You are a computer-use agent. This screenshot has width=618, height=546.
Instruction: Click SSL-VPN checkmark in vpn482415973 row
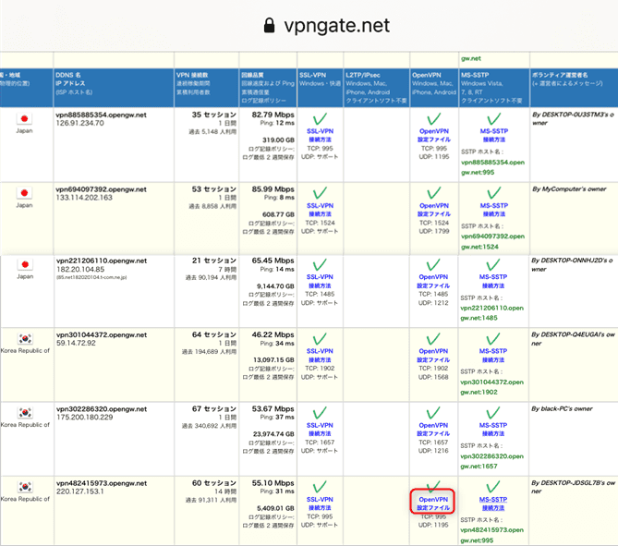tap(320, 487)
